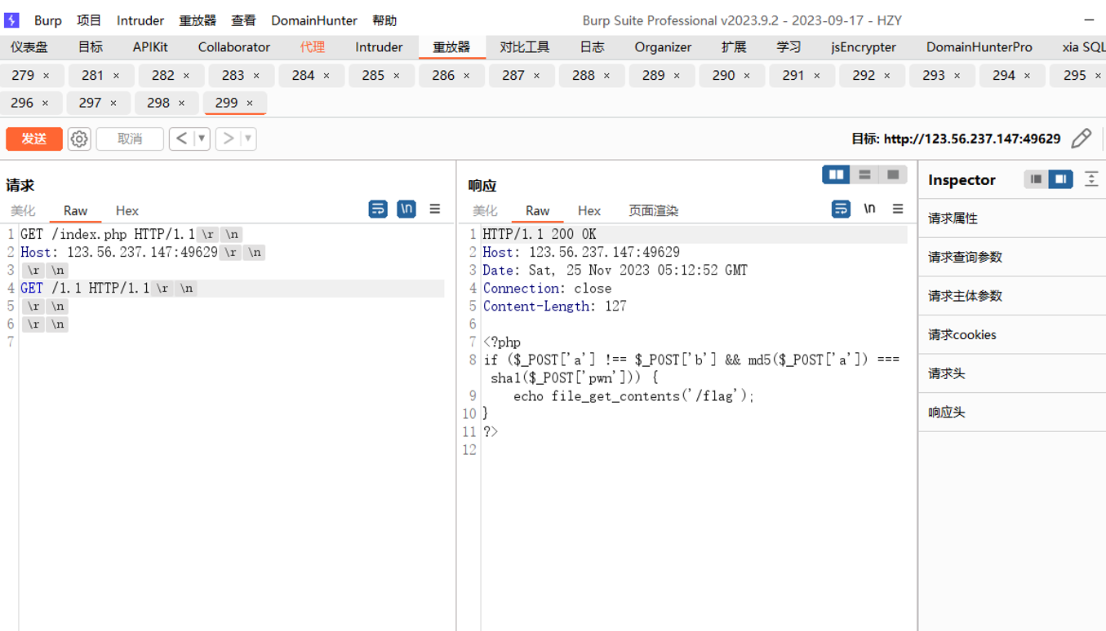Toggle non-printable characters in request panel
This screenshot has height=631, width=1106.
[x=406, y=210]
